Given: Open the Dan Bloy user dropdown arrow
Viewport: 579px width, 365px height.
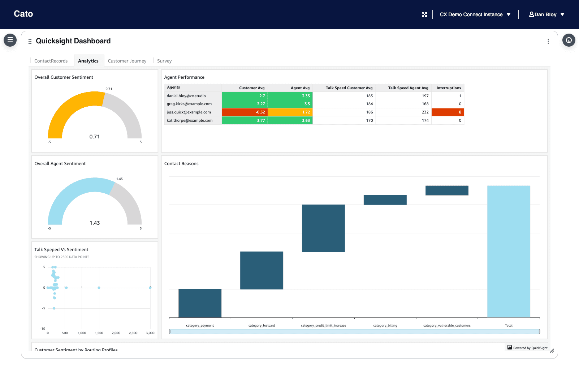Looking at the screenshot, I should pyautogui.click(x=562, y=14).
